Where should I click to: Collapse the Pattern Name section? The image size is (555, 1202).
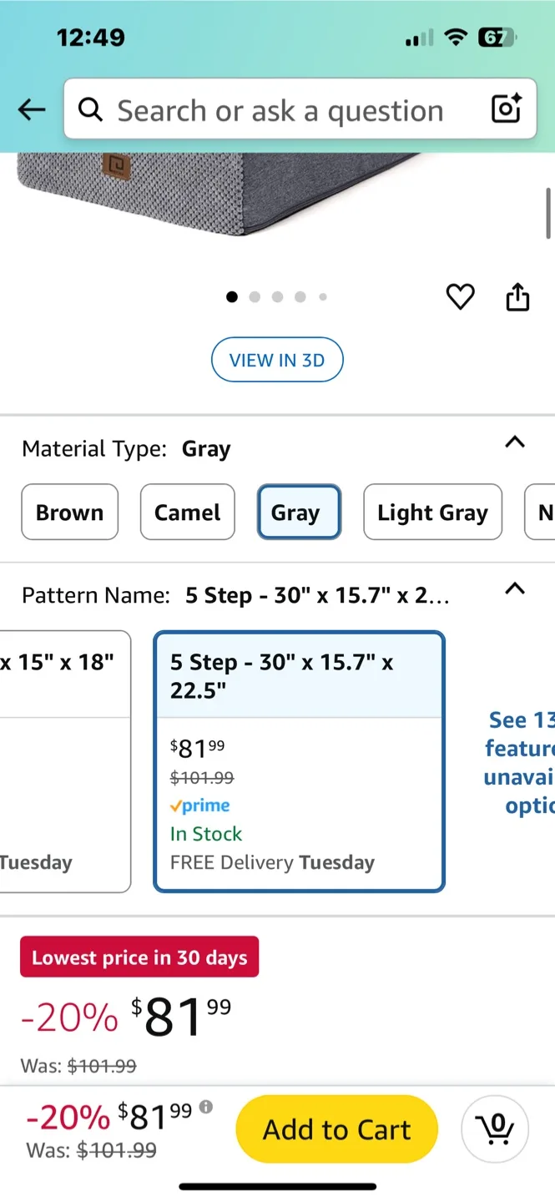(515, 589)
